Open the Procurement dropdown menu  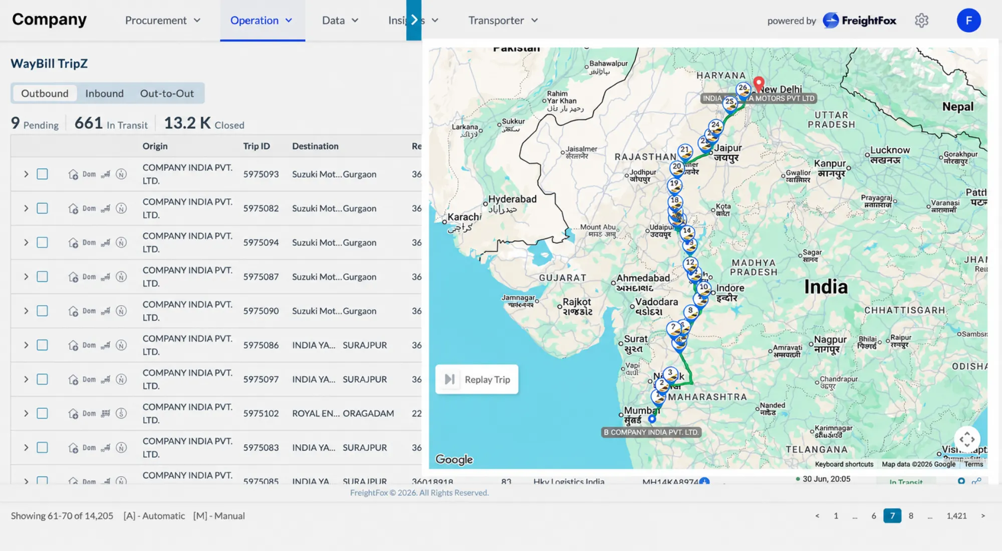click(163, 21)
